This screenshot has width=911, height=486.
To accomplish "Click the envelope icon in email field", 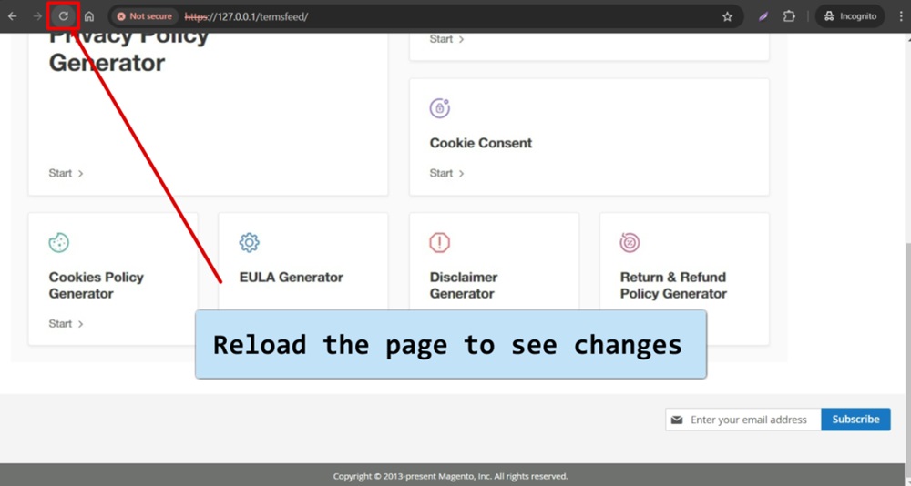I will [677, 420].
